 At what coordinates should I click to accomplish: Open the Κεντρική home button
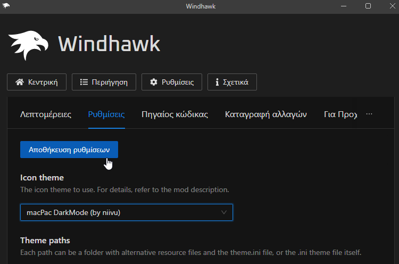click(37, 82)
